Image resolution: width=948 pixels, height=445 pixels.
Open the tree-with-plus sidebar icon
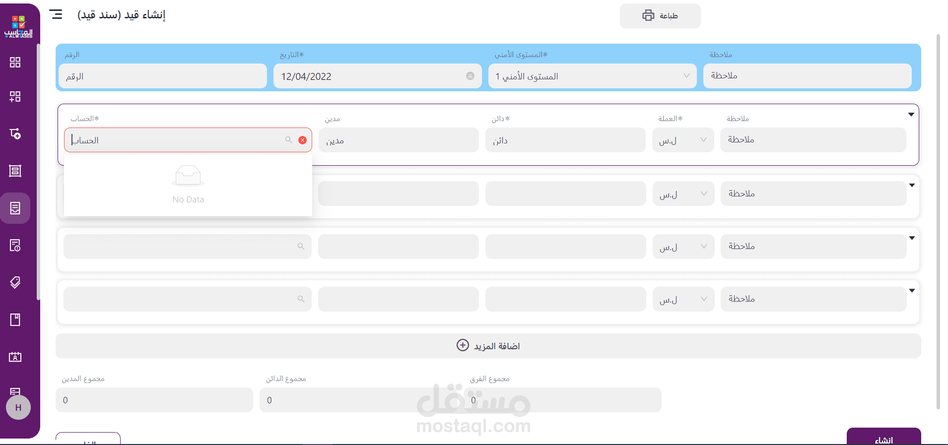[x=15, y=133]
